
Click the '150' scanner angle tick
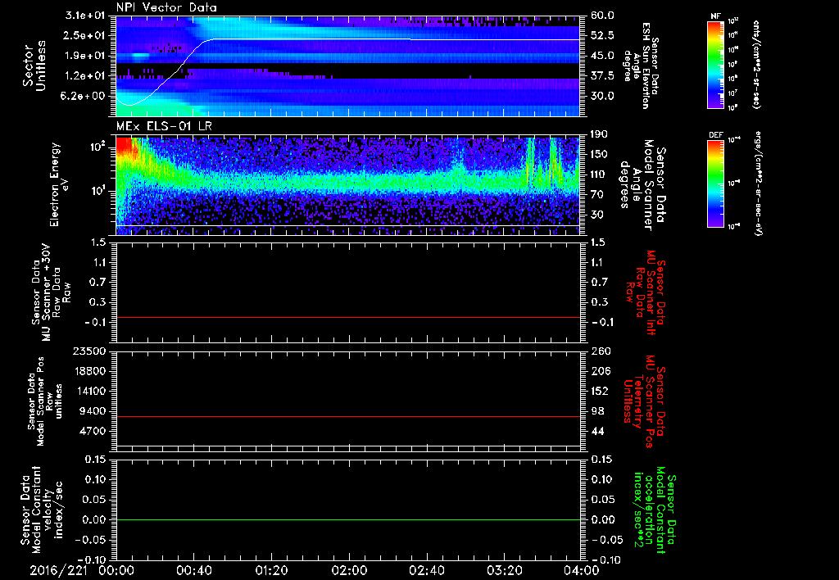(x=599, y=154)
